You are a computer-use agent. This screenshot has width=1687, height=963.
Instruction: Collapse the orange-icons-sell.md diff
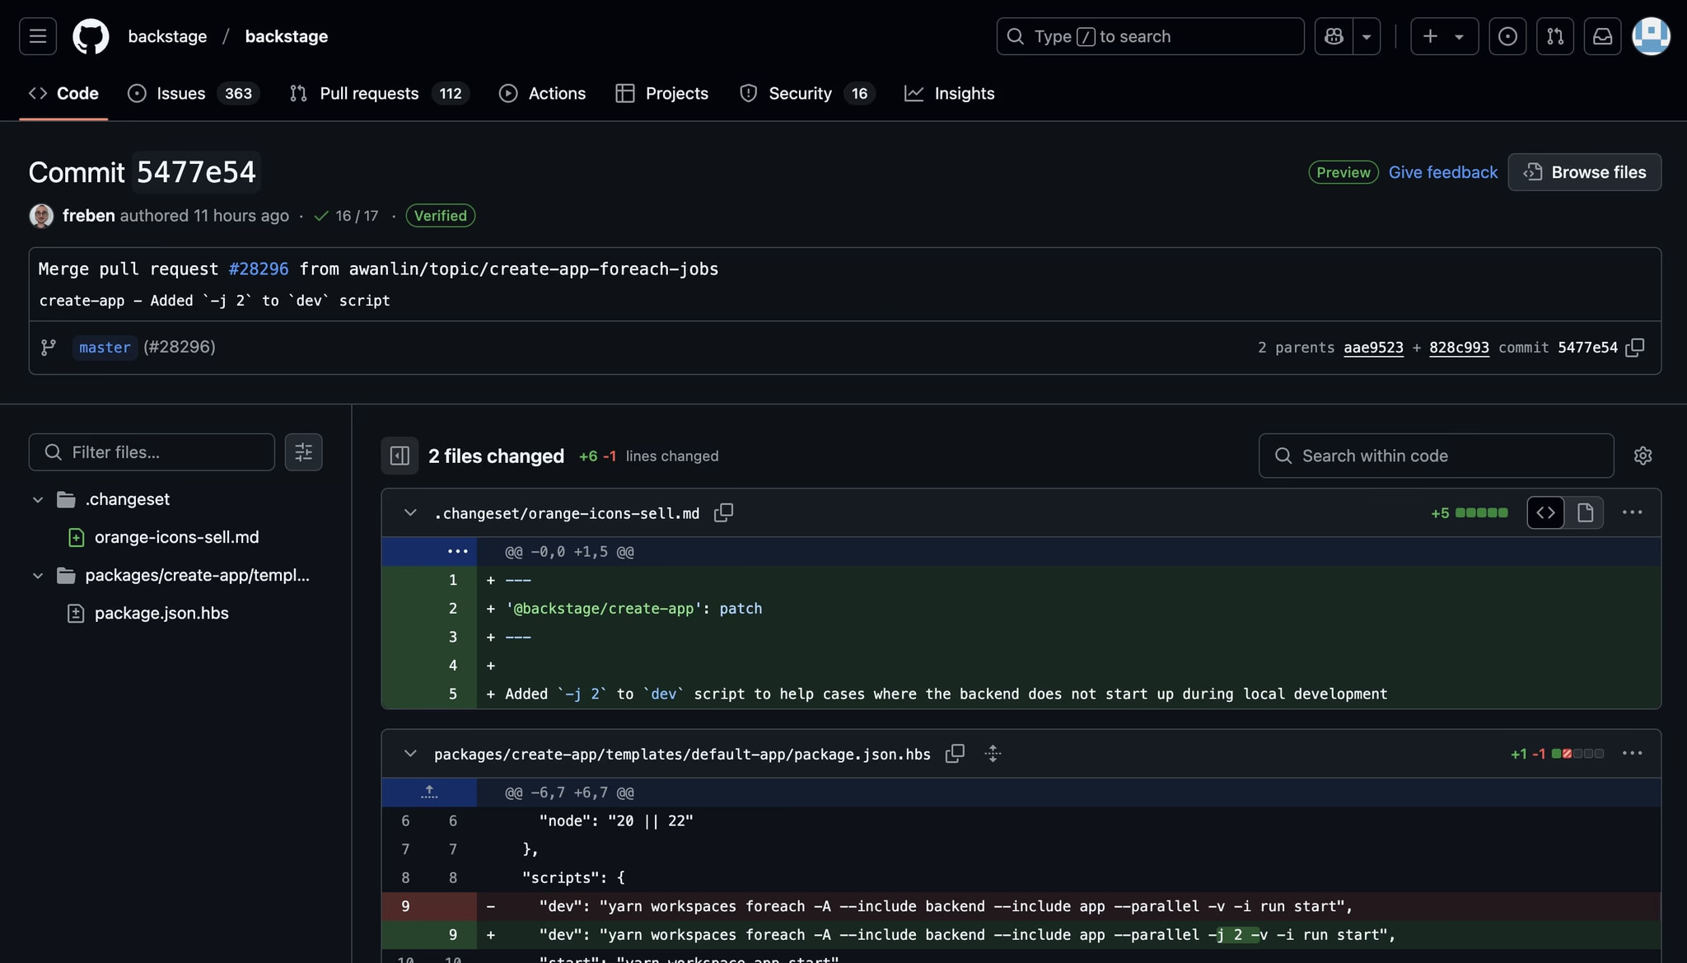(x=409, y=513)
